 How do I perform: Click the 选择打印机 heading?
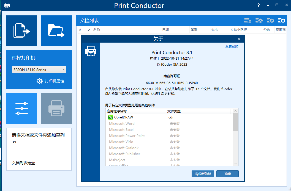pos(24,58)
